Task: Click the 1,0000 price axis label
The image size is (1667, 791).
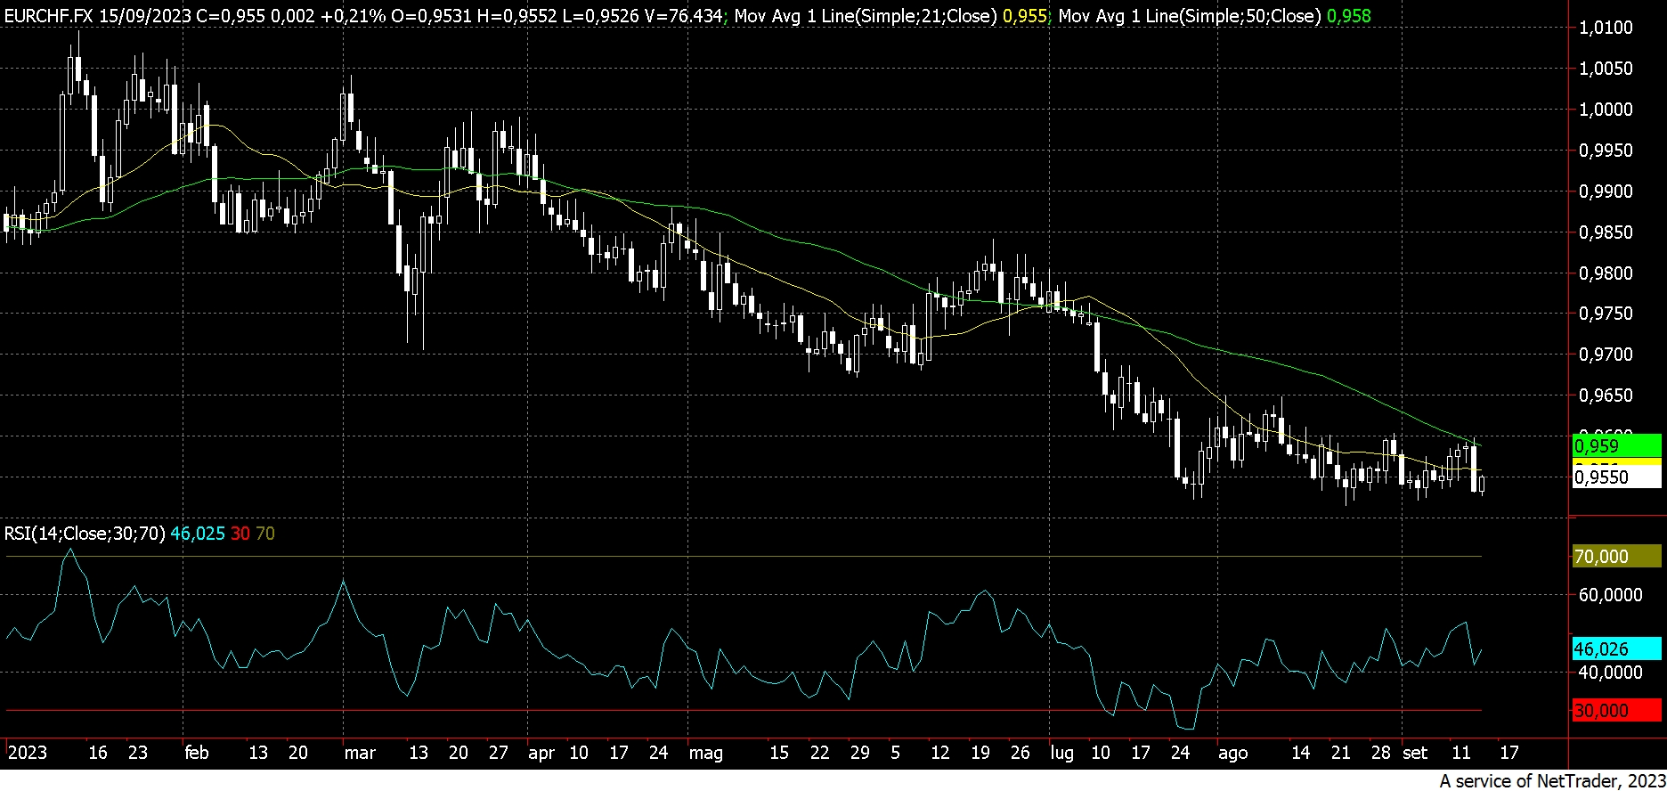Action: (1606, 110)
